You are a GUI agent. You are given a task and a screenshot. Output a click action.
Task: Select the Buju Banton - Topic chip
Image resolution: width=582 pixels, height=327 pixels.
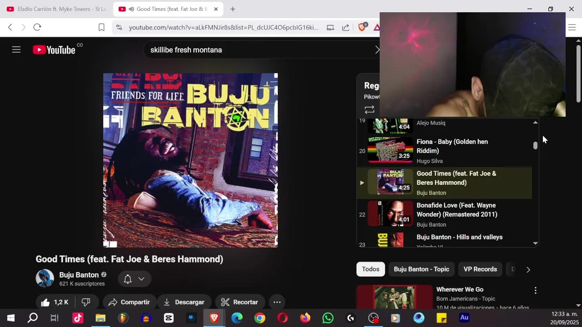pos(421,269)
